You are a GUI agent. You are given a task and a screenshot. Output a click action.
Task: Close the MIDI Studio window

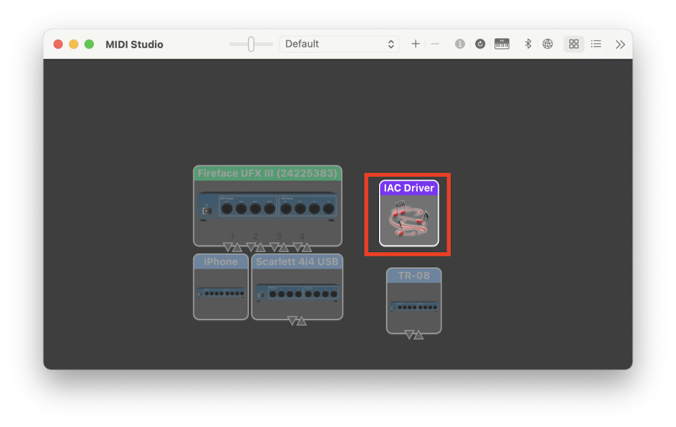tap(58, 44)
